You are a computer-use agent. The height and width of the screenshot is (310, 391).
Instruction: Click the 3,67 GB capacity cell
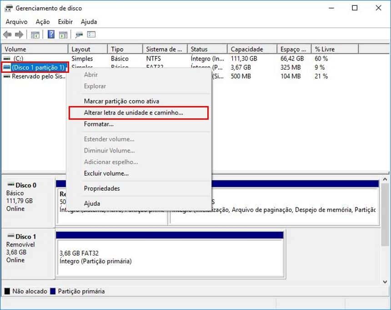point(241,67)
